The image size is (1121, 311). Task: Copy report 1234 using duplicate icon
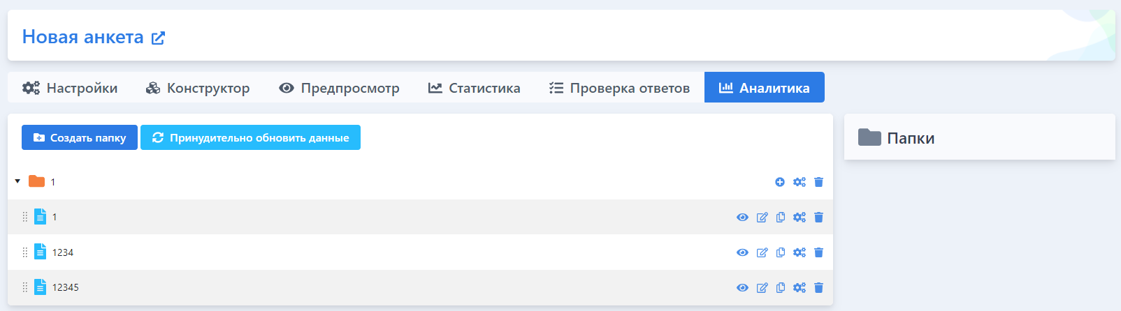point(781,252)
